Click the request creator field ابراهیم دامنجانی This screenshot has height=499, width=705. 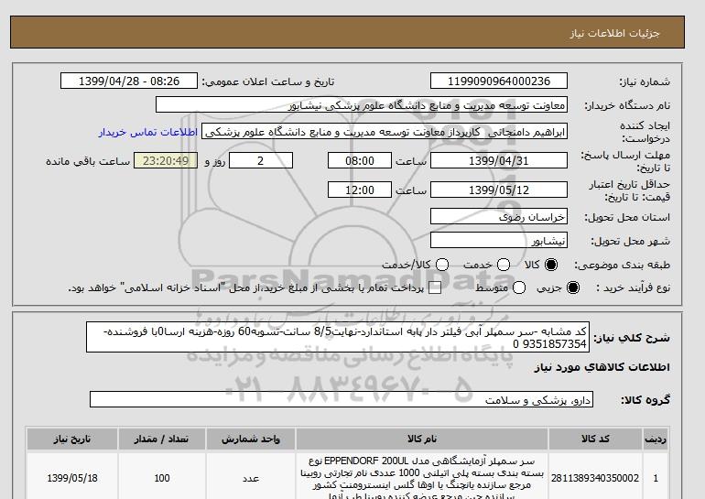(385, 132)
